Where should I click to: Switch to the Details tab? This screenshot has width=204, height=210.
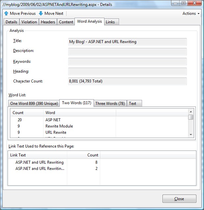pyautogui.click(x=12, y=22)
